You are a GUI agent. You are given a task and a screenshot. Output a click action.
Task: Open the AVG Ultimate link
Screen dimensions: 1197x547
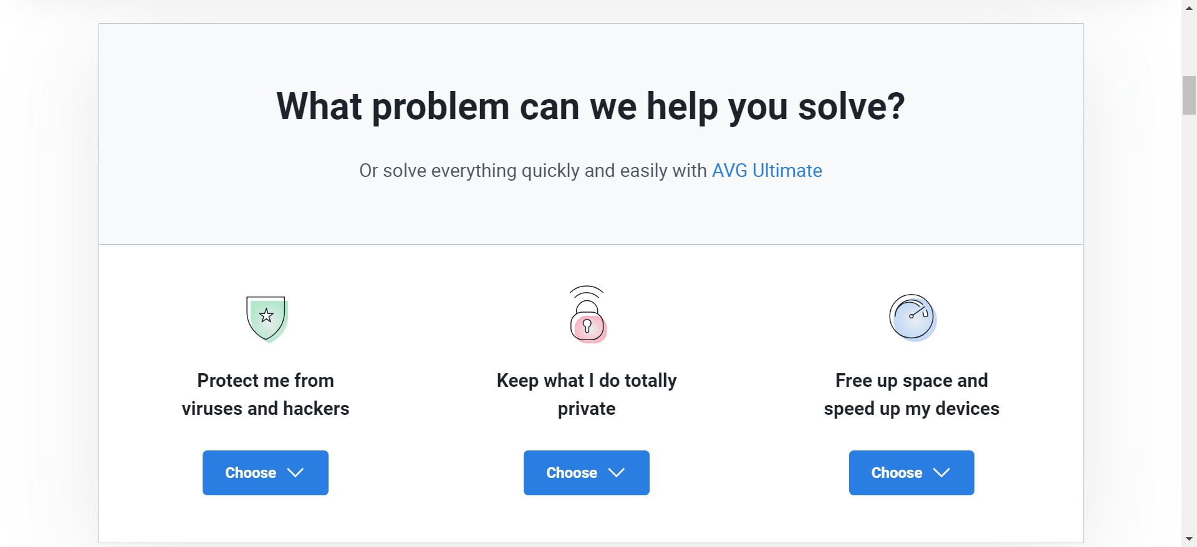[767, 171]
